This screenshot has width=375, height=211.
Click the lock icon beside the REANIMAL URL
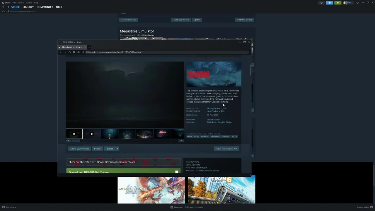pos(83,52)
